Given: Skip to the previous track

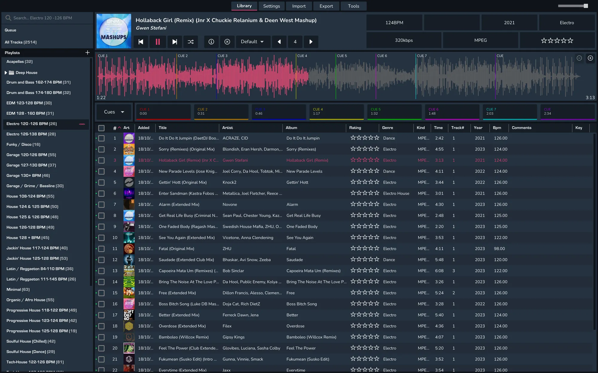Looking at the screenshot, I should [141, 42].
